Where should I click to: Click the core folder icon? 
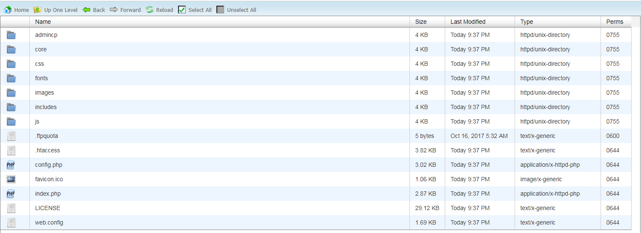[11, 50]
